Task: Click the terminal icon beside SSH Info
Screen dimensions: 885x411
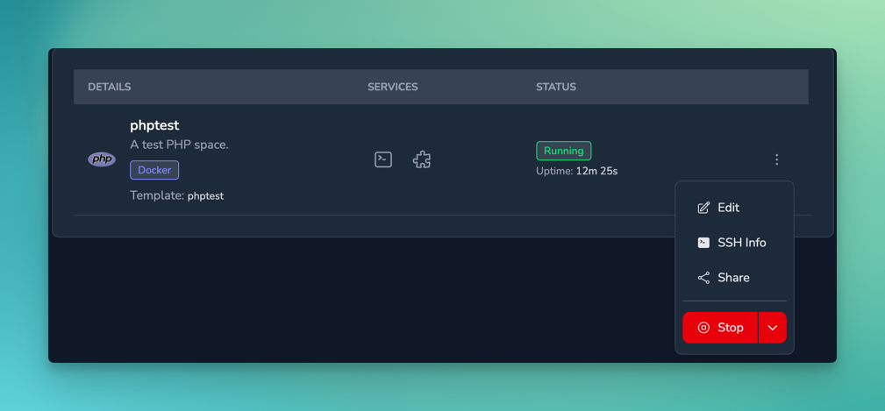Action: 703,243
